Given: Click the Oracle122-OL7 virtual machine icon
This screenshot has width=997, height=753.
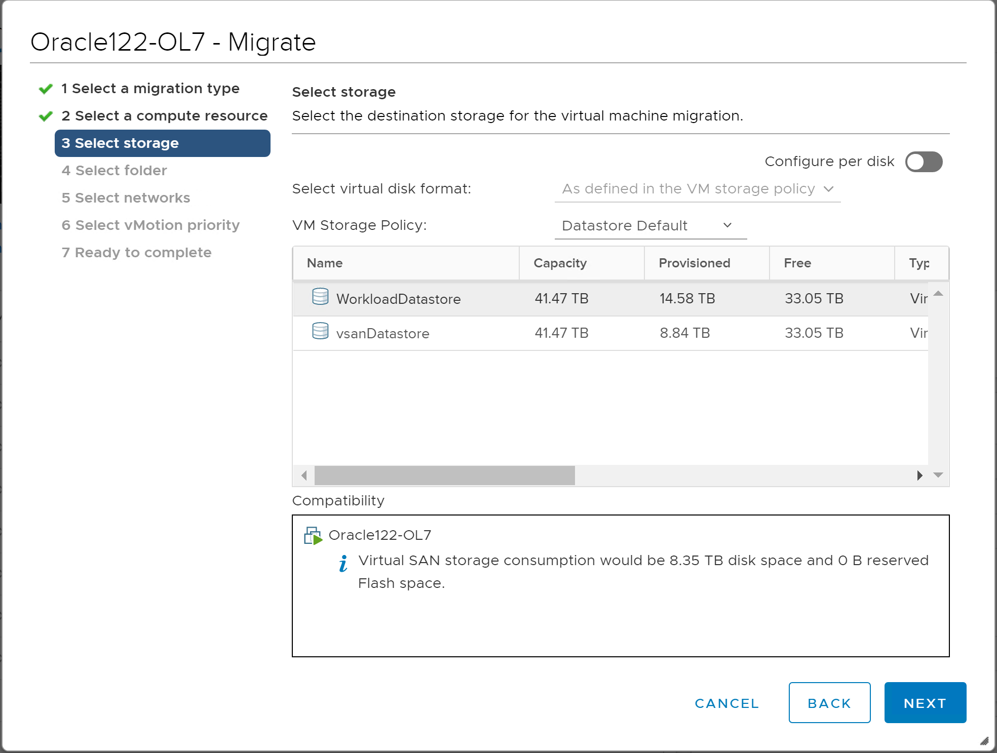Looking at the screenshot, I should (313, 535).
